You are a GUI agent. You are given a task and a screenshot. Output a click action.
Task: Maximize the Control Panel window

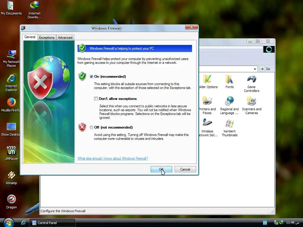[x=258, y=41]
